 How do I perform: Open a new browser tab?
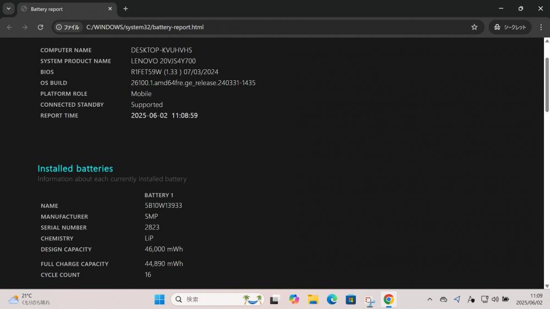125,9
